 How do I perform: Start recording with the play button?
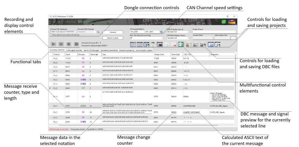click(54, 44)
